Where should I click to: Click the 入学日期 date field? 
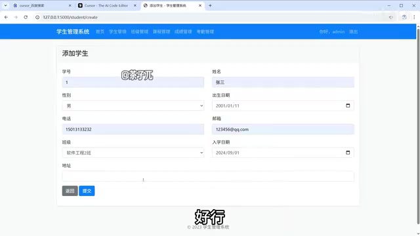[283, 153]
